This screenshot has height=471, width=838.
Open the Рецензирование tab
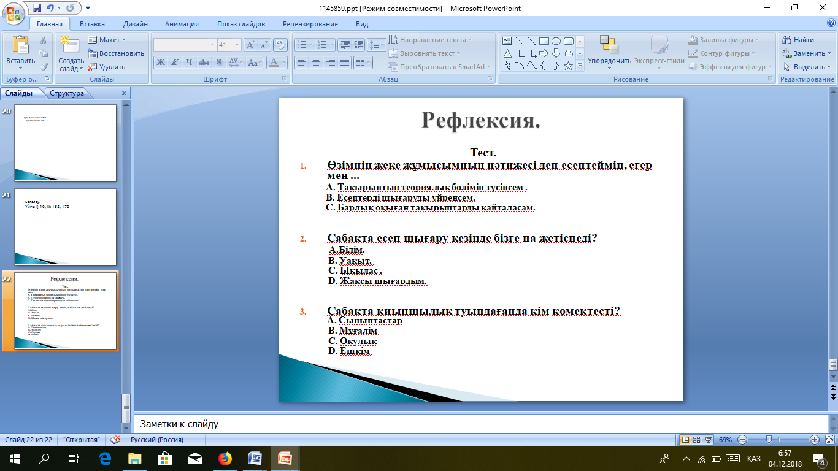(310, 24)
